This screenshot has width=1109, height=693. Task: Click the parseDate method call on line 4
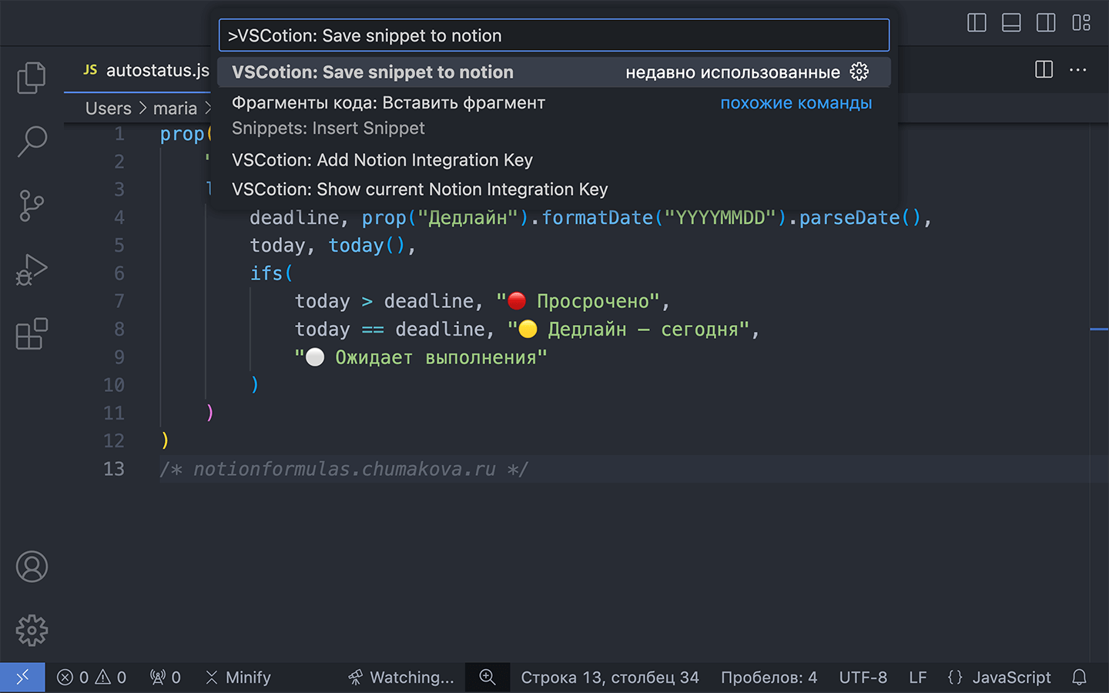click(x=849, y=218)
